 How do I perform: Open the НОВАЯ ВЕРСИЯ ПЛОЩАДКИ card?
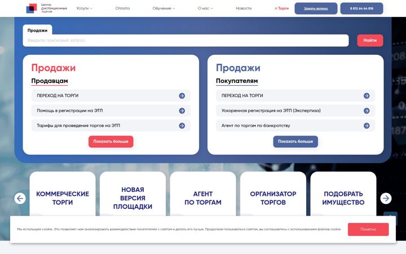[133, 194]
